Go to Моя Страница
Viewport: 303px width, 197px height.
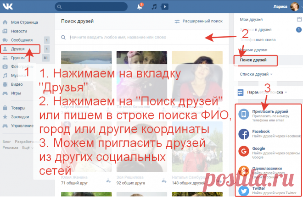click(24, 22)
